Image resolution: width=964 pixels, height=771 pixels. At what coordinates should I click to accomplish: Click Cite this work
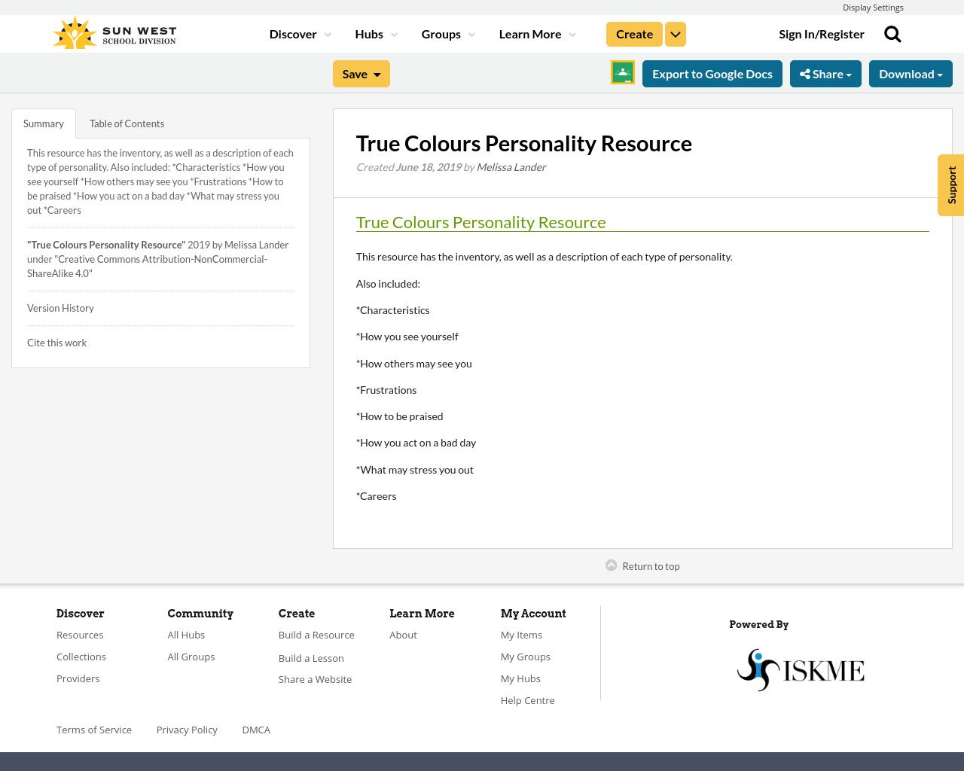[56, 342]
